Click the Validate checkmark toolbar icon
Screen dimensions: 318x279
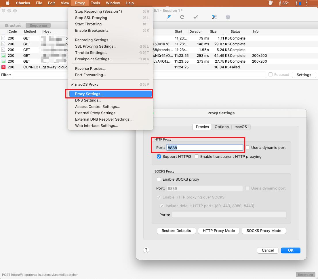click(195, 17)
